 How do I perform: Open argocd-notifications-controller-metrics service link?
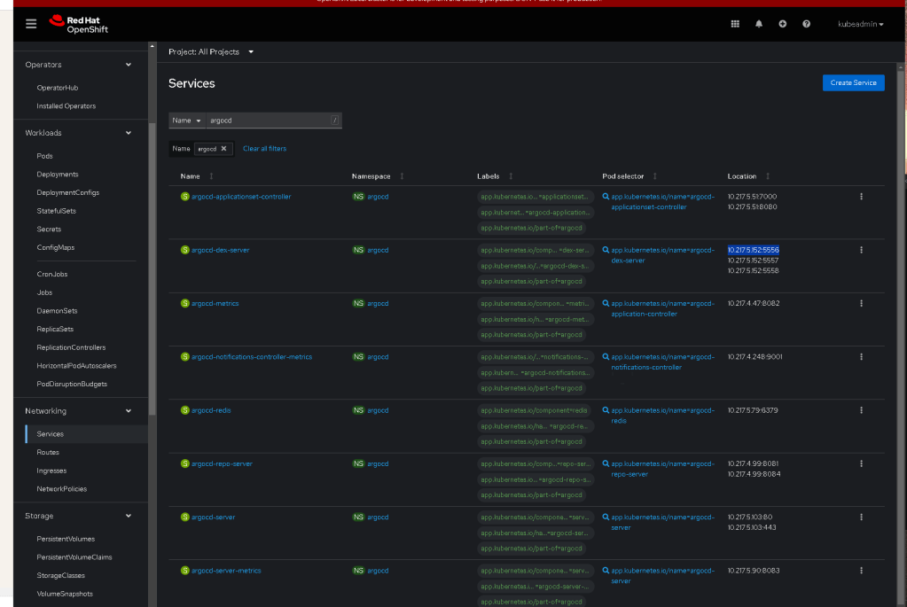(252, 357)
